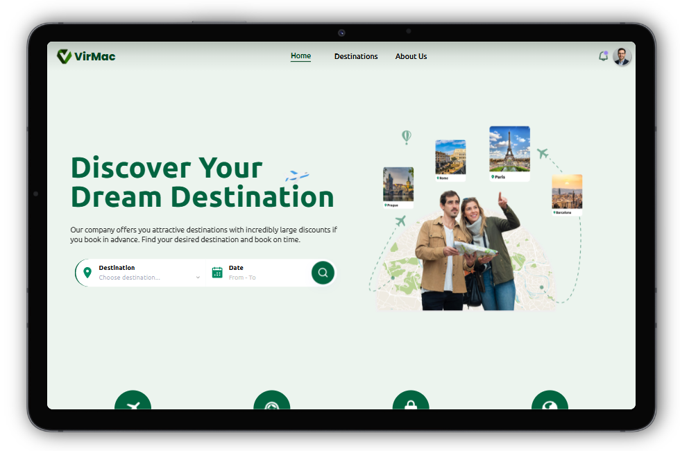Select the Paris destination thumbnail
680x451 pixels.
click(509, 153)
